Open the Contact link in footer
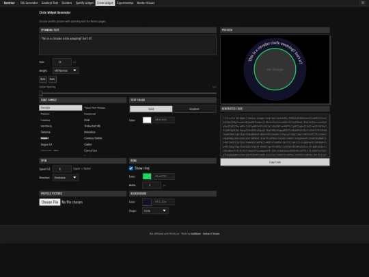369x277 pixels. [206, 234]
